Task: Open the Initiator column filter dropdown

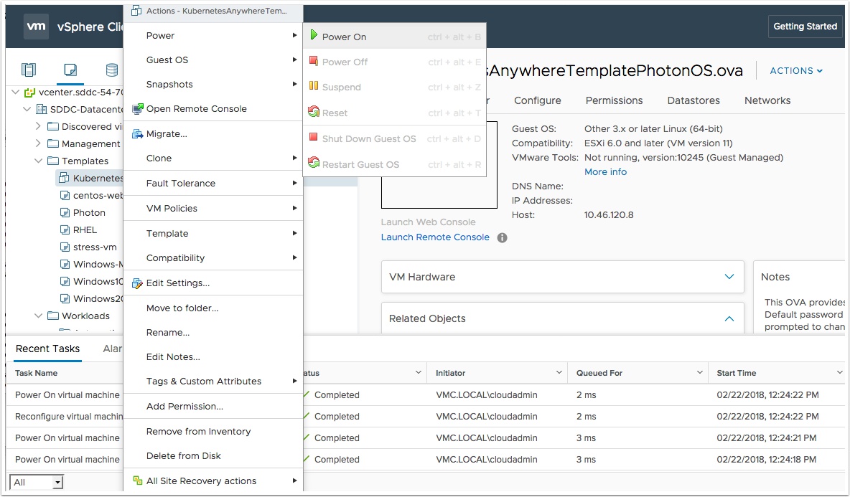Action: point(559,372)
